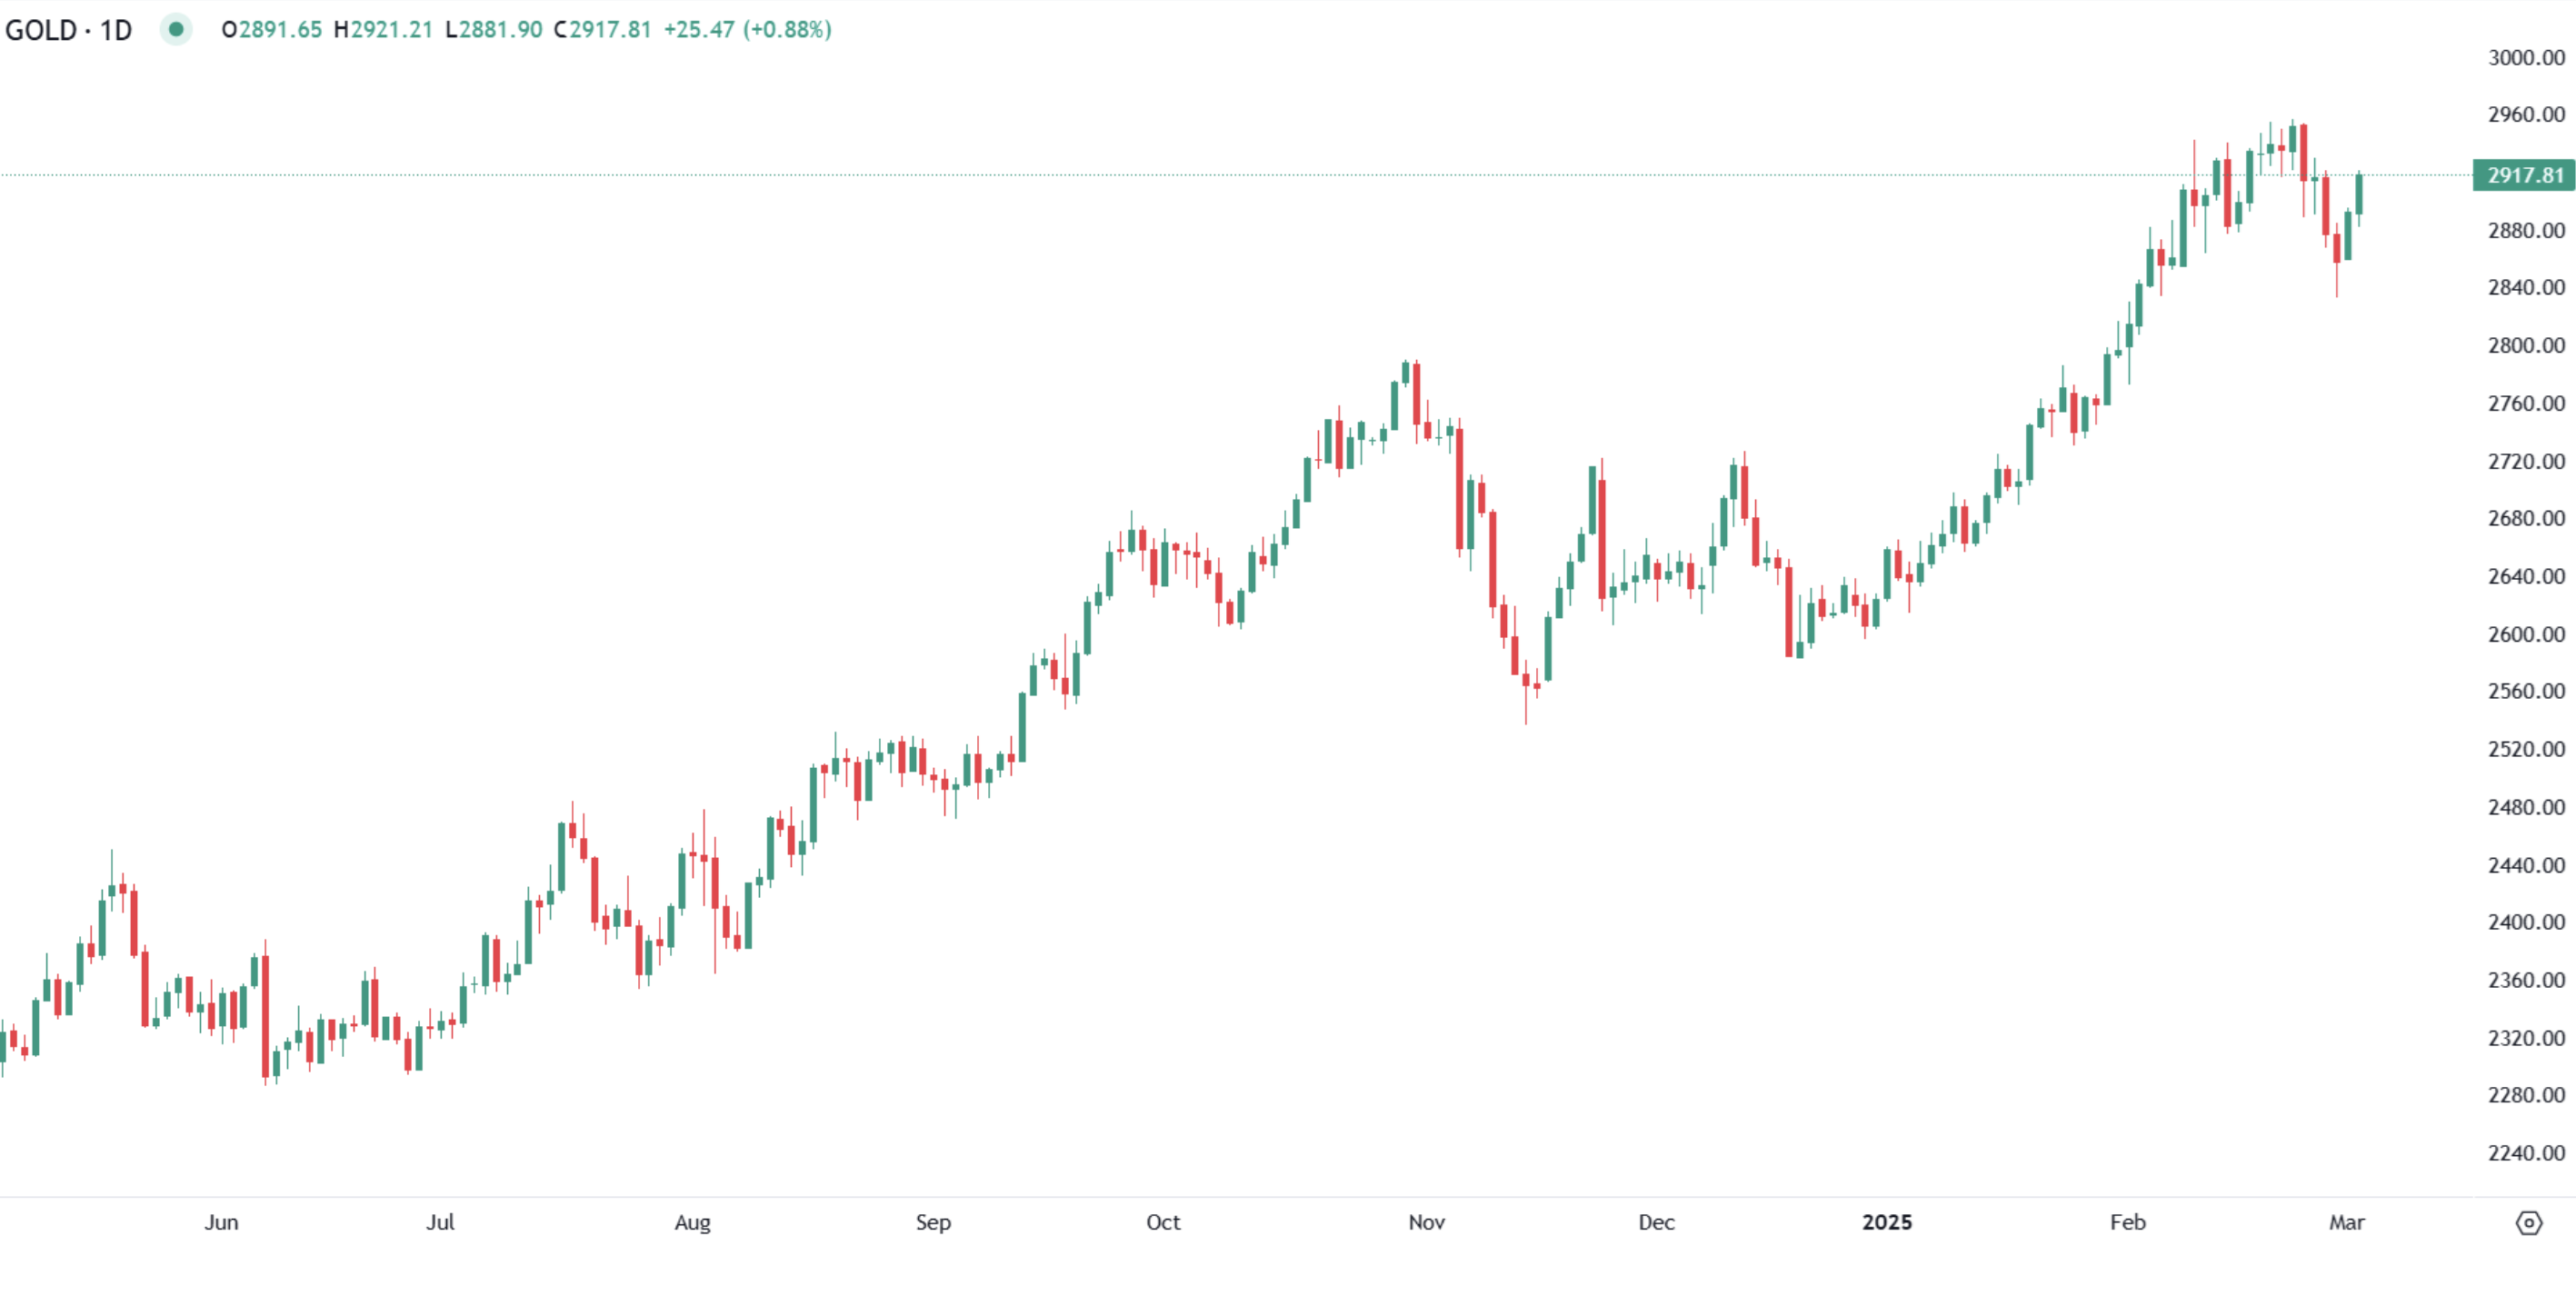Click the open value 2891.65

coord(280,30)
